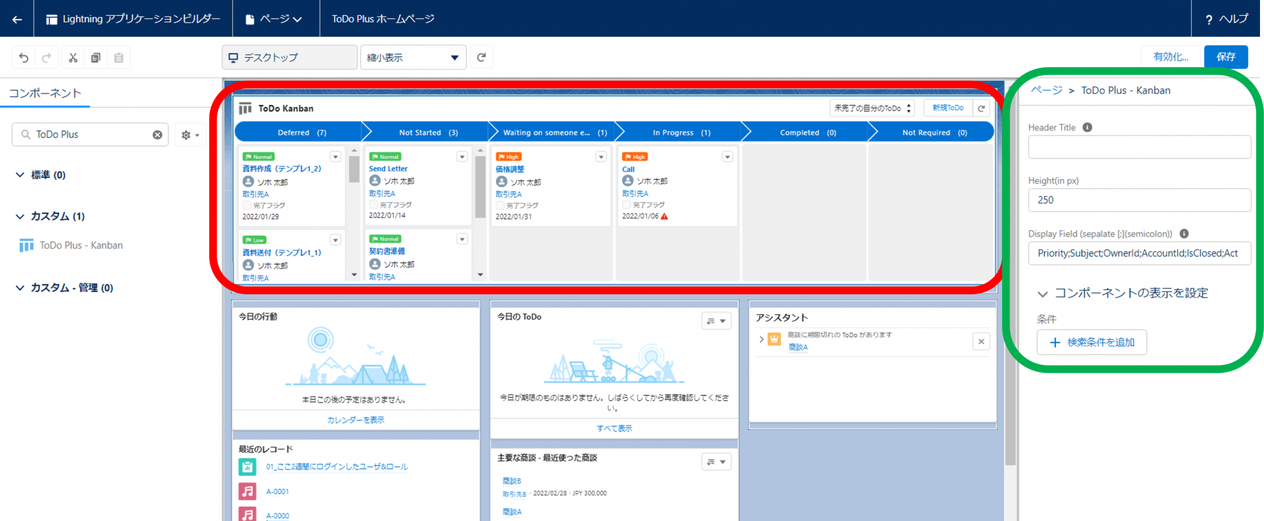
Task: Open the component list gear settings
Action: click(x=190, y=134)
